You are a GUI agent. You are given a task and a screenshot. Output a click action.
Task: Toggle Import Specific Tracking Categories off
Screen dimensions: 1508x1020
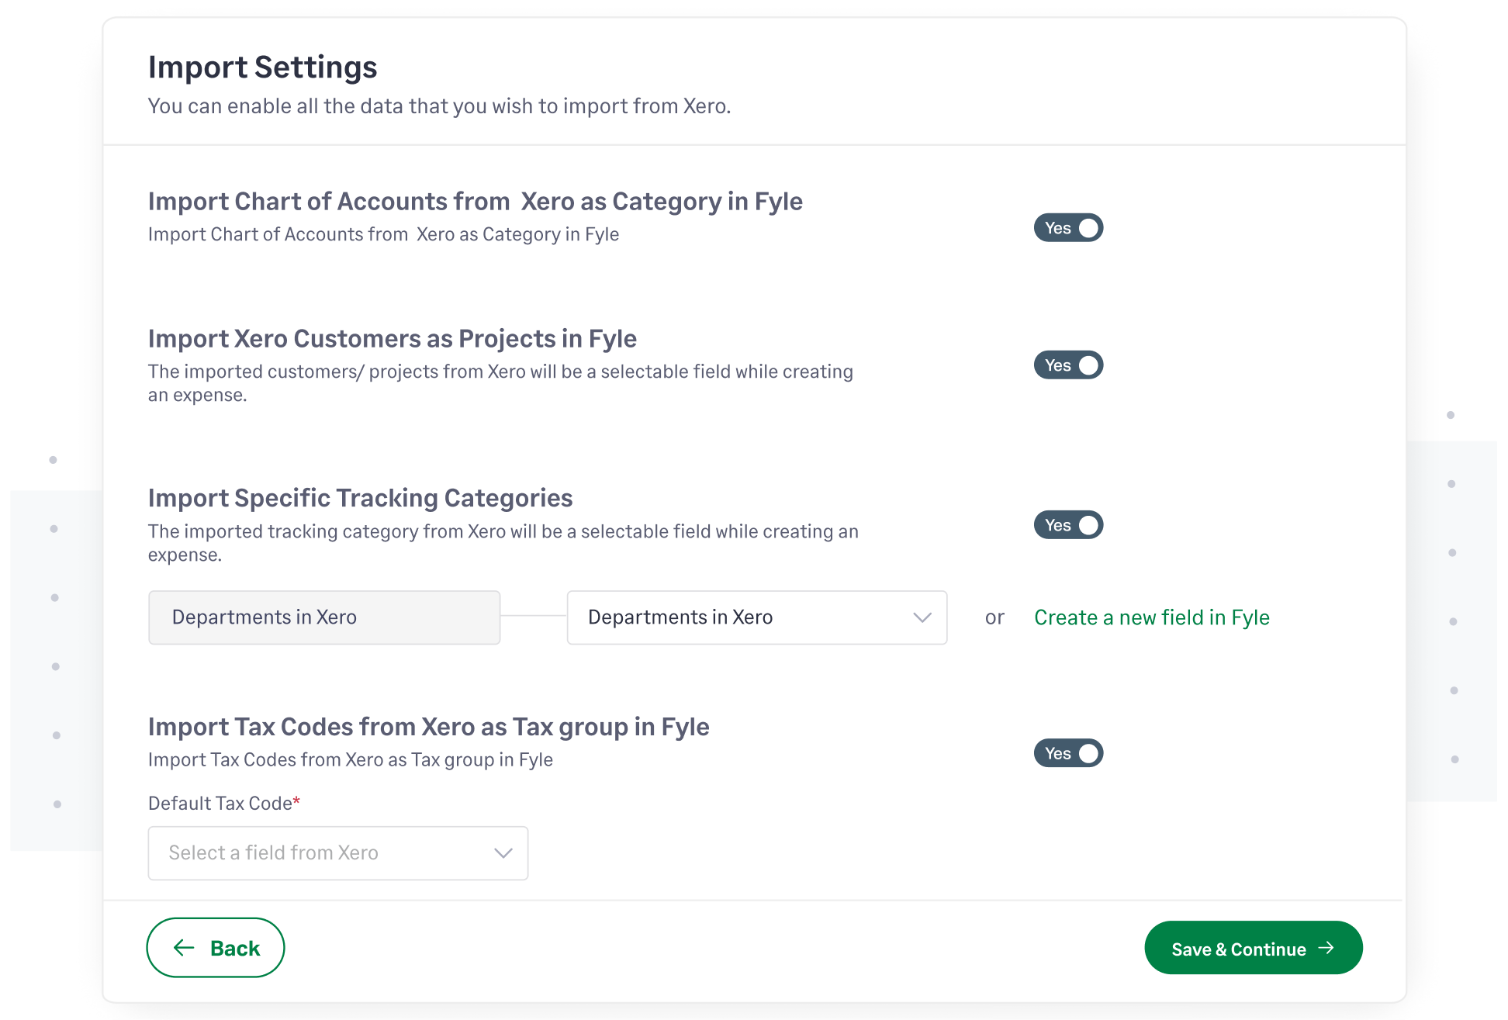[x=1068, y=525]
